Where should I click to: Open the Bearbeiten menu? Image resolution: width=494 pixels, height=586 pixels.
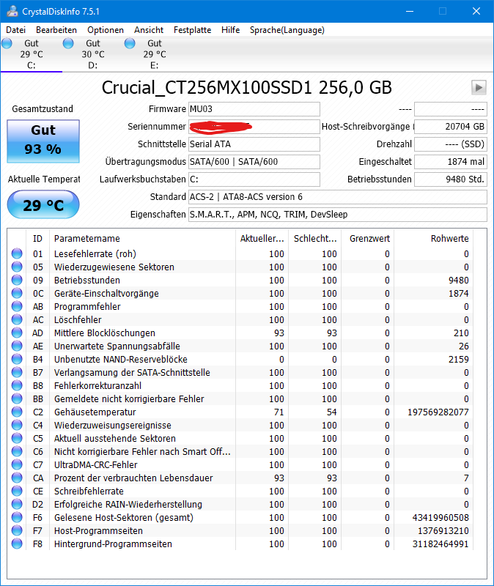click(x=56, y=30)
